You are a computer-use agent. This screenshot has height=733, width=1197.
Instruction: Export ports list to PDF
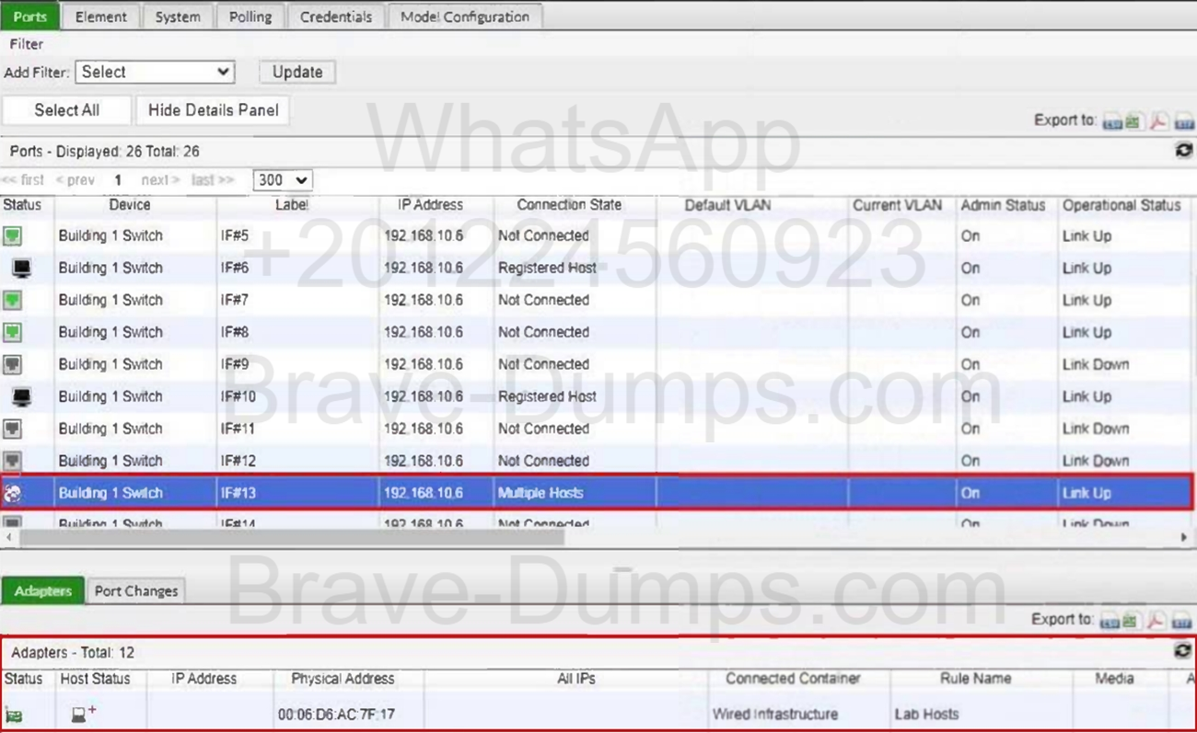[x=1157, y=122]
